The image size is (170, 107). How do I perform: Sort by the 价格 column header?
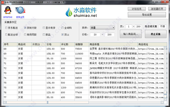pyautogui.click(x=53, y=44)
